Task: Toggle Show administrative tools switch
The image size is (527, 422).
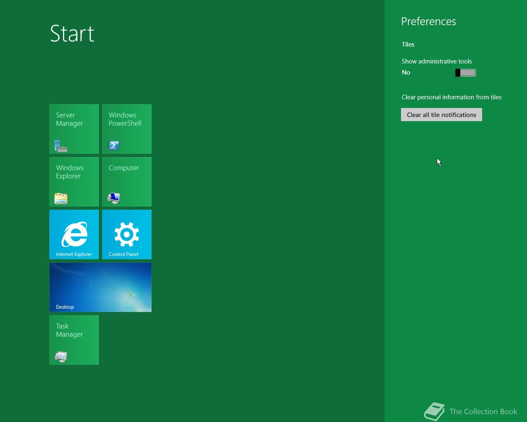Action: (466, 73)
